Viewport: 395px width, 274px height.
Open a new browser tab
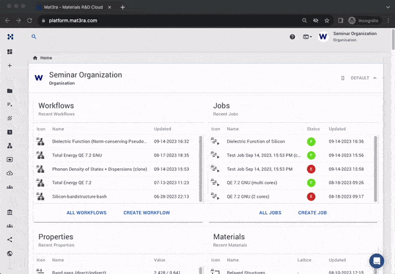click(x=122, y=7)
